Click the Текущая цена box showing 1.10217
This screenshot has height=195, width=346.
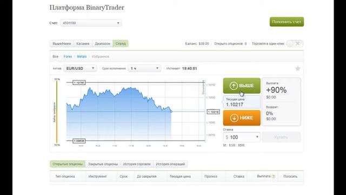242,102
